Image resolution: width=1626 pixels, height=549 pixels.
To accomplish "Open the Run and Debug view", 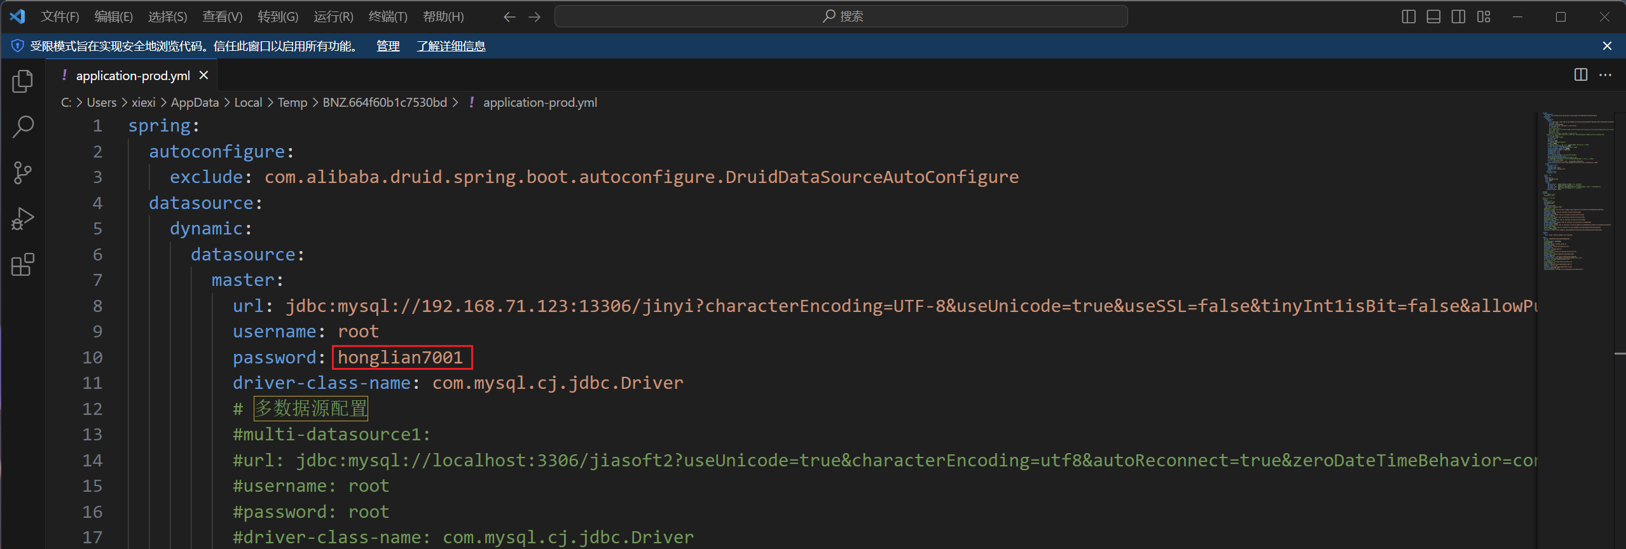I will click(23, 219).
